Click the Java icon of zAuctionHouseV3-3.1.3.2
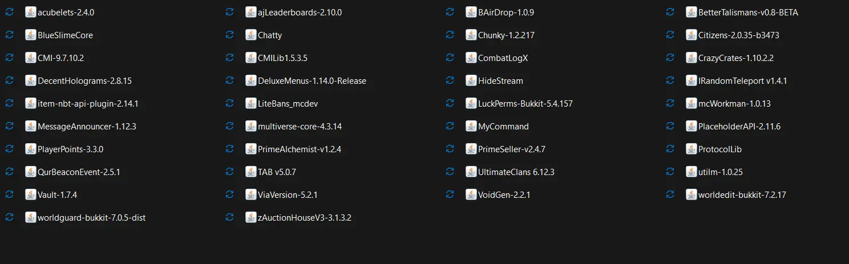Viewport: 849px width, 264px height. [250, 217]
